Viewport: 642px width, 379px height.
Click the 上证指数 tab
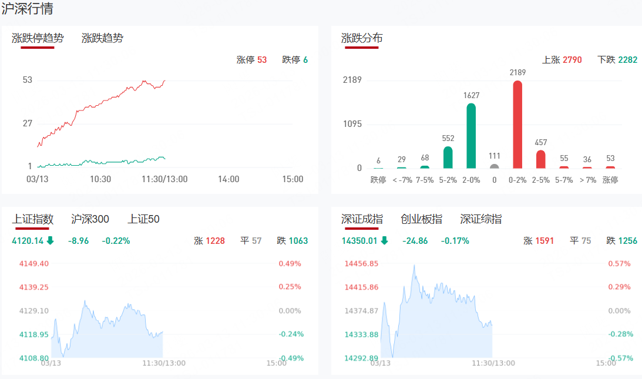[33, 219]
